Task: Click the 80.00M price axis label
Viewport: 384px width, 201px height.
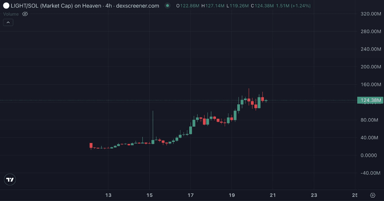Action: (369, 120)
